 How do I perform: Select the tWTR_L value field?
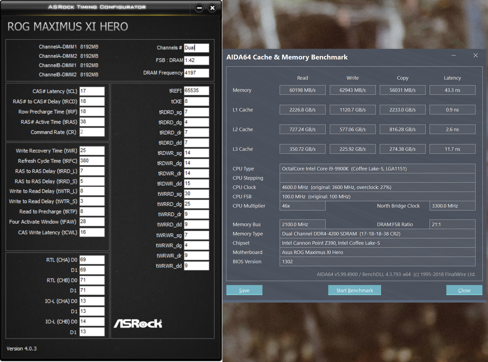pyautogui.click(x=92, y=191)
